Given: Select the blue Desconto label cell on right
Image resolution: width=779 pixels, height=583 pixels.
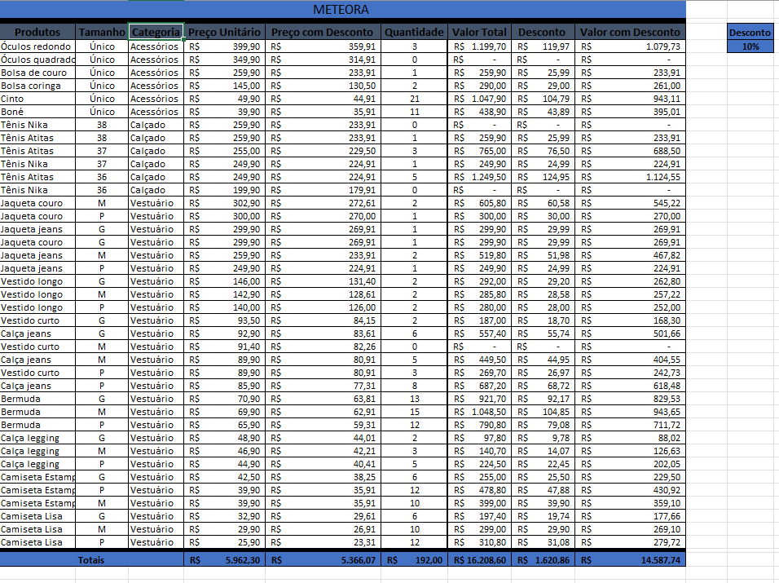Looking at the screenshot, I should coord(750,33).
